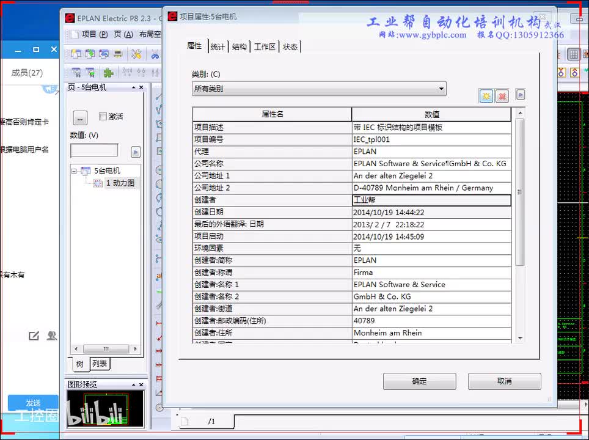Click the 5台电机 project node icon

pos(86,171)
